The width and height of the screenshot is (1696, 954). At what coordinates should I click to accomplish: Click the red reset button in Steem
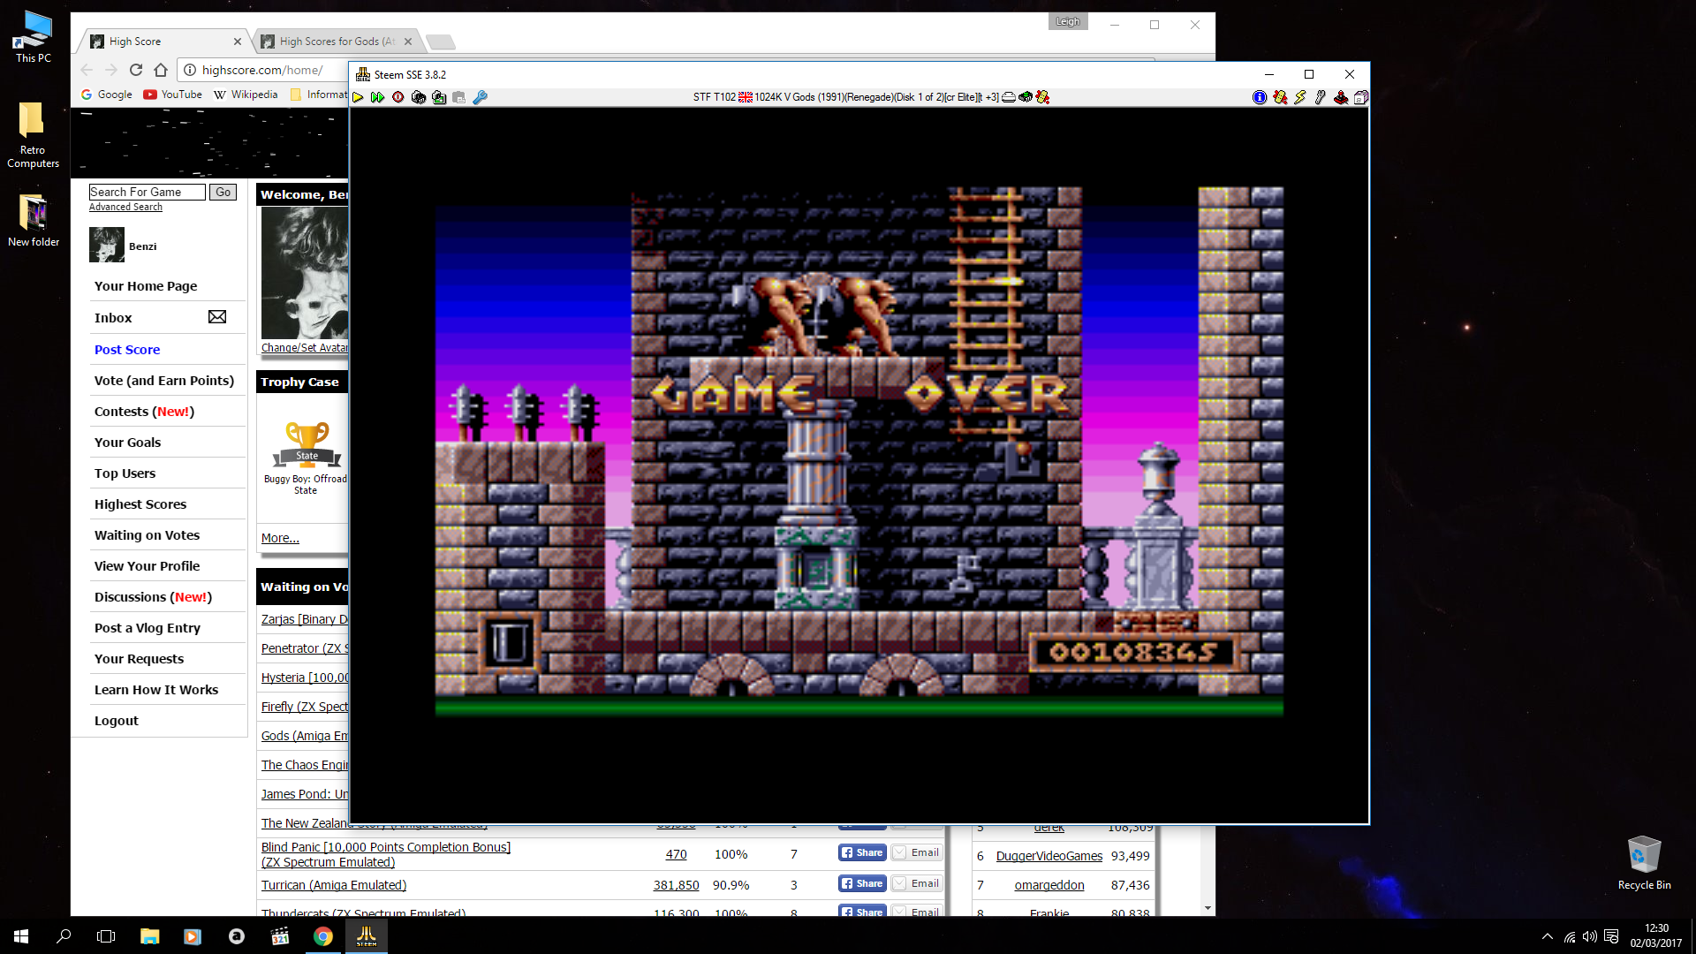(x=398, y=97)
